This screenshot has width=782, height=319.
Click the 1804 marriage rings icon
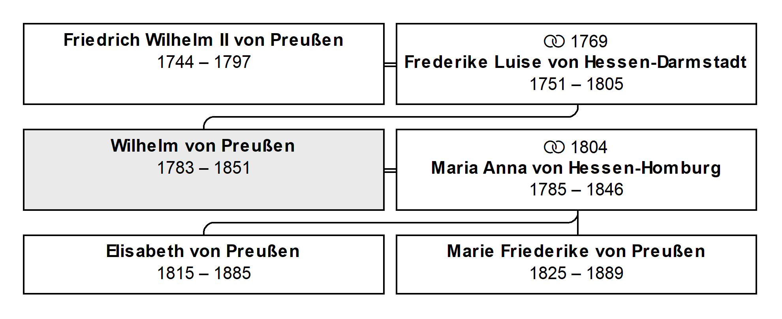point(554,147)
